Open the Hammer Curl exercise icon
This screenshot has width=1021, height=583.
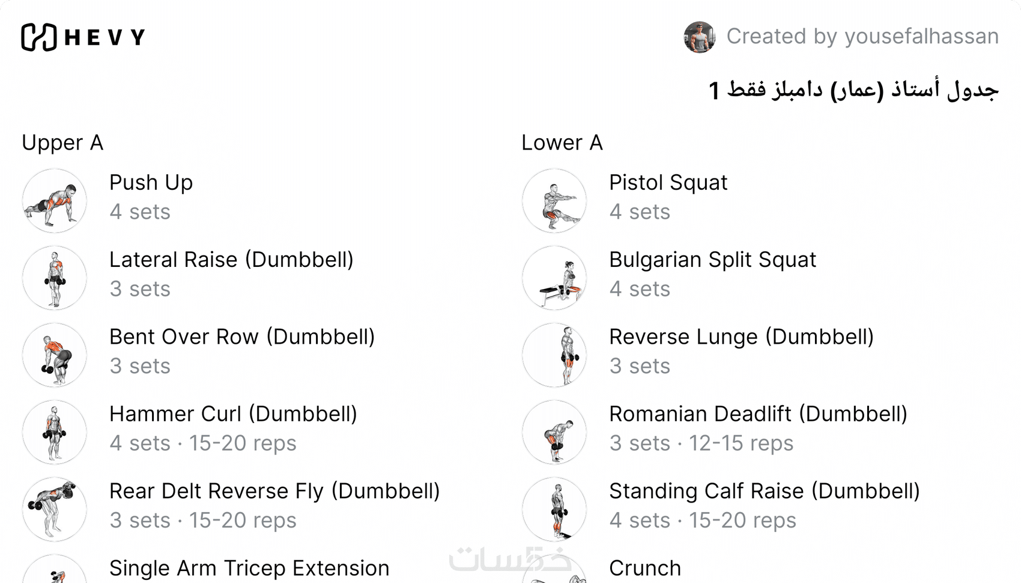(x=55, y=432)
